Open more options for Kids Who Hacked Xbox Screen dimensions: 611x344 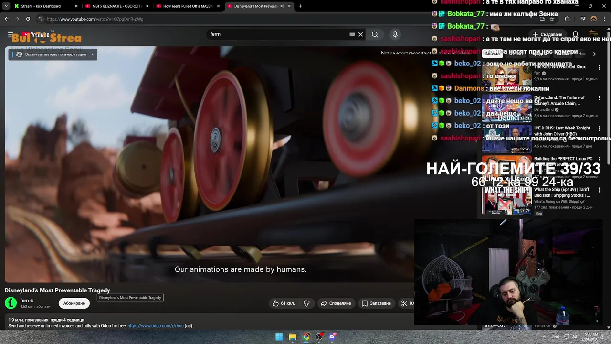[x=599, y=67]
